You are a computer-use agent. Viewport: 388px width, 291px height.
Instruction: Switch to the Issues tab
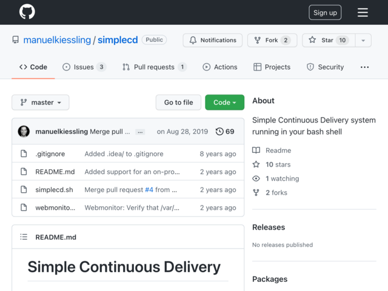point(84,67)
